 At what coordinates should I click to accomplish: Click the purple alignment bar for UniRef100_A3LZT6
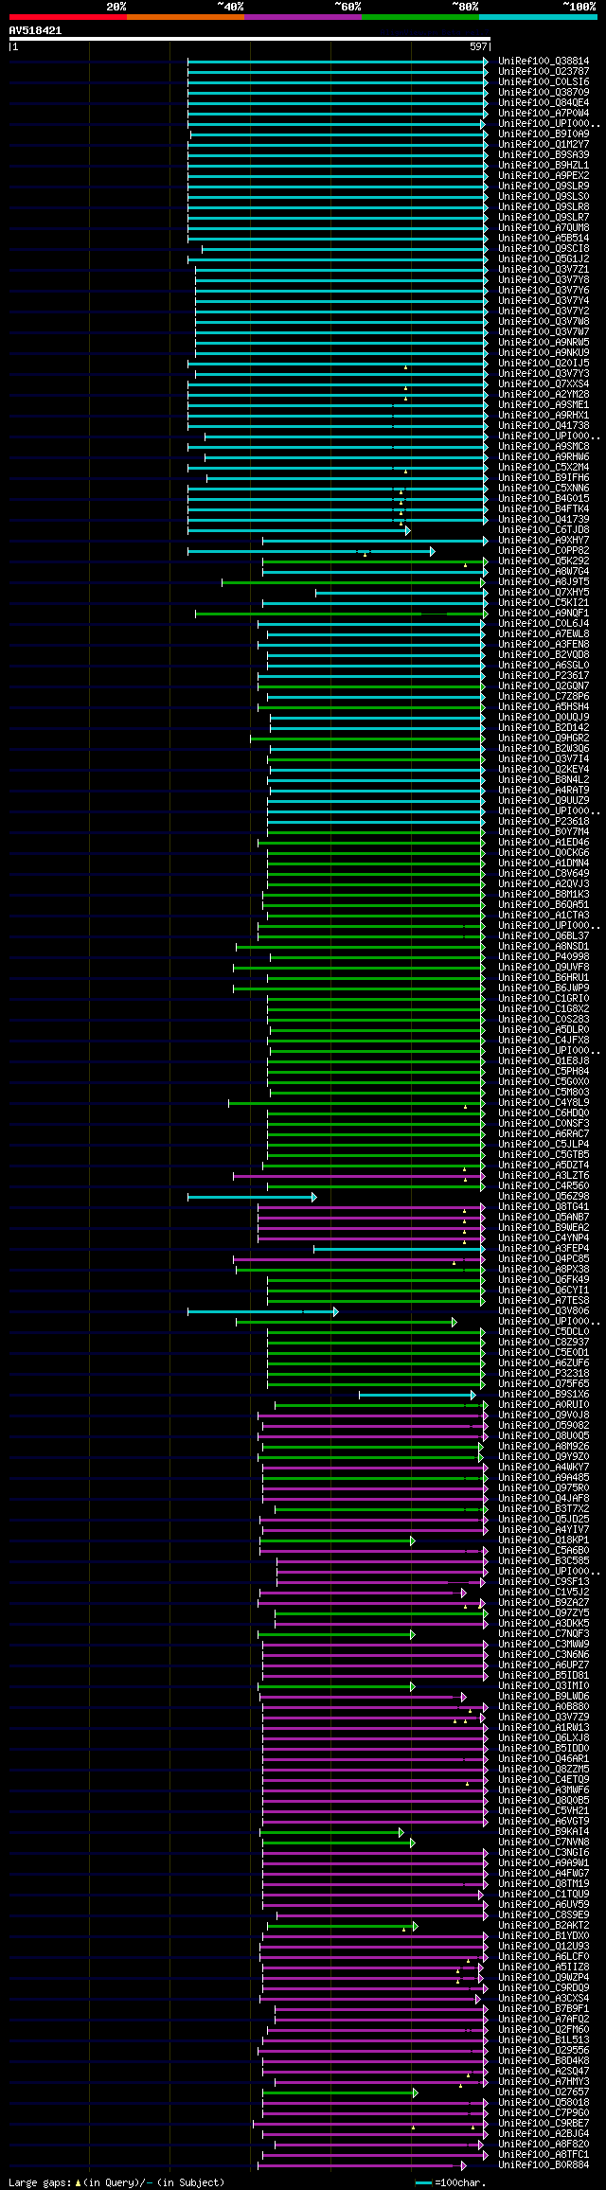359,1176
